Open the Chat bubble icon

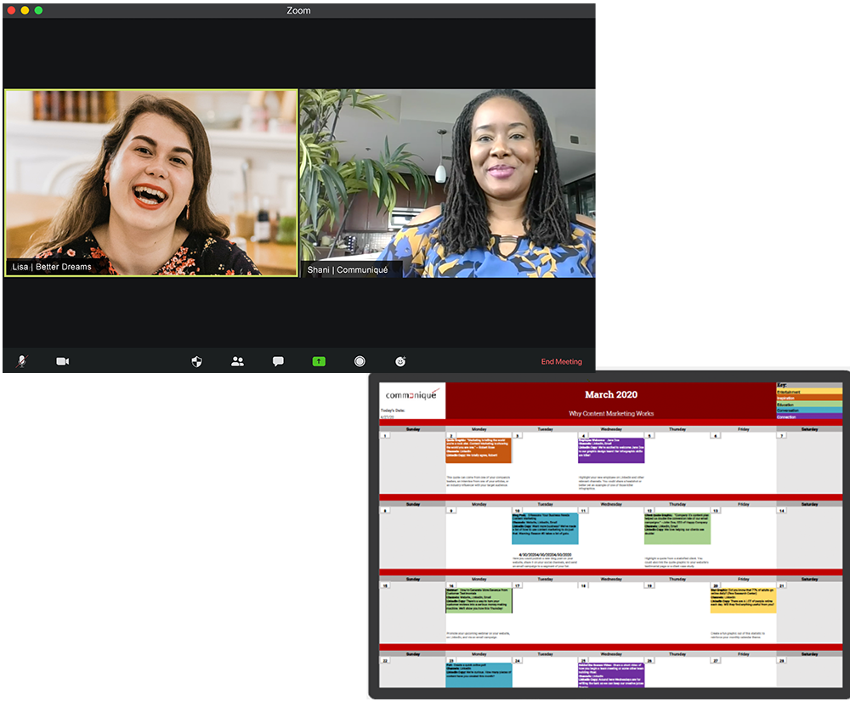pos(278,361)
